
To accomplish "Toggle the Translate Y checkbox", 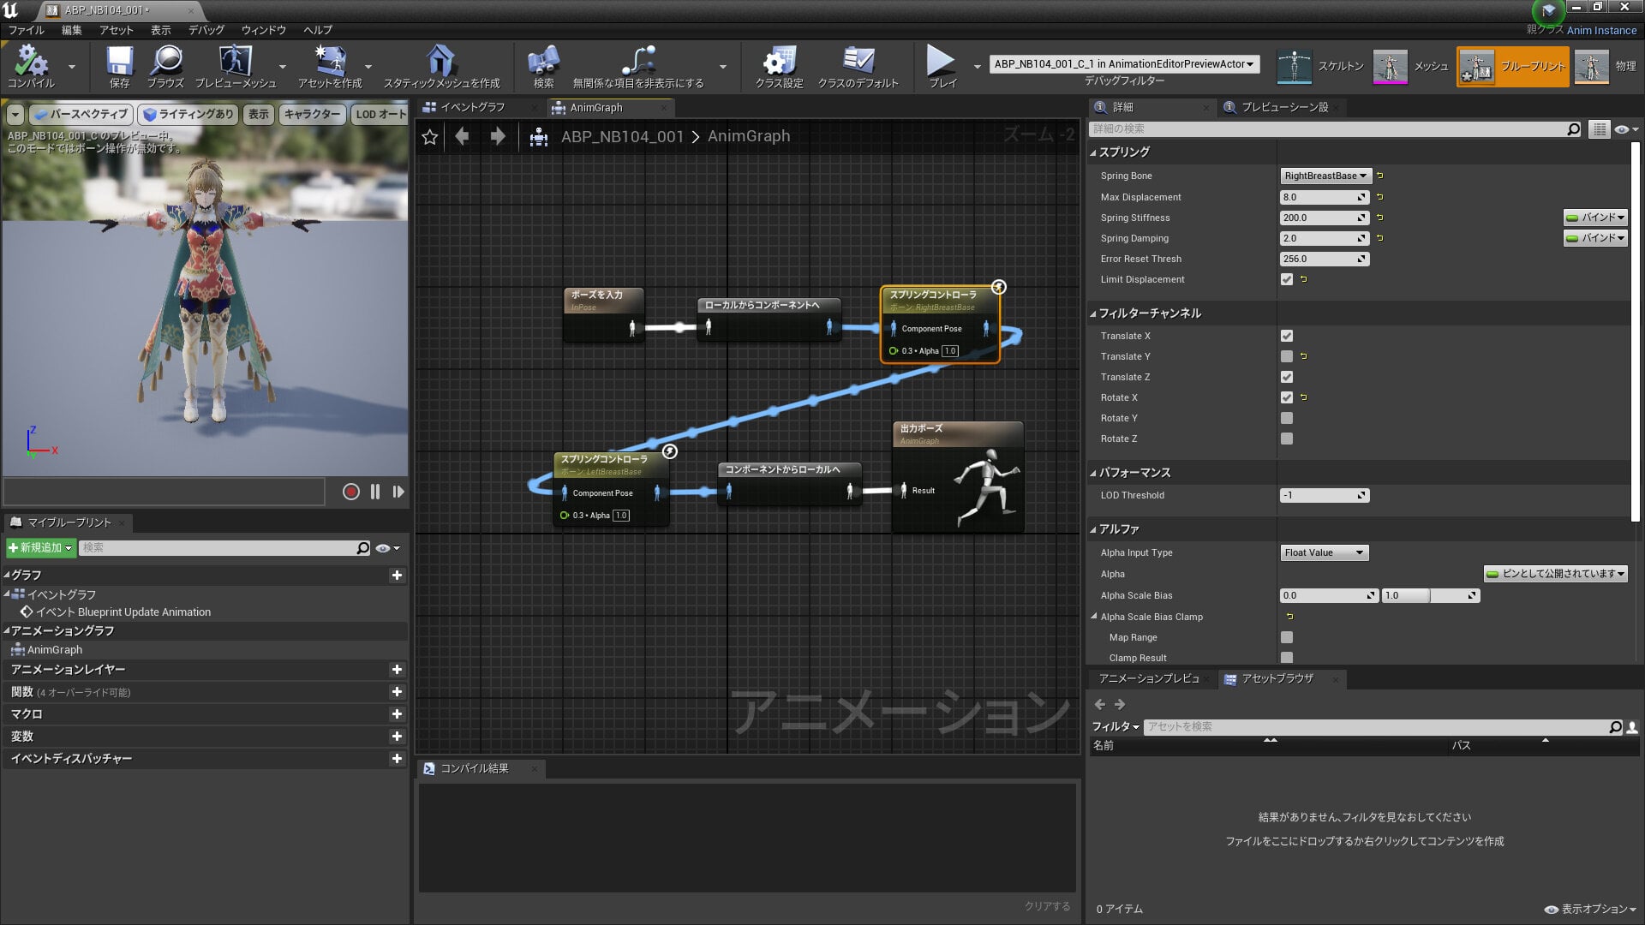I will tap(1287, 356).
